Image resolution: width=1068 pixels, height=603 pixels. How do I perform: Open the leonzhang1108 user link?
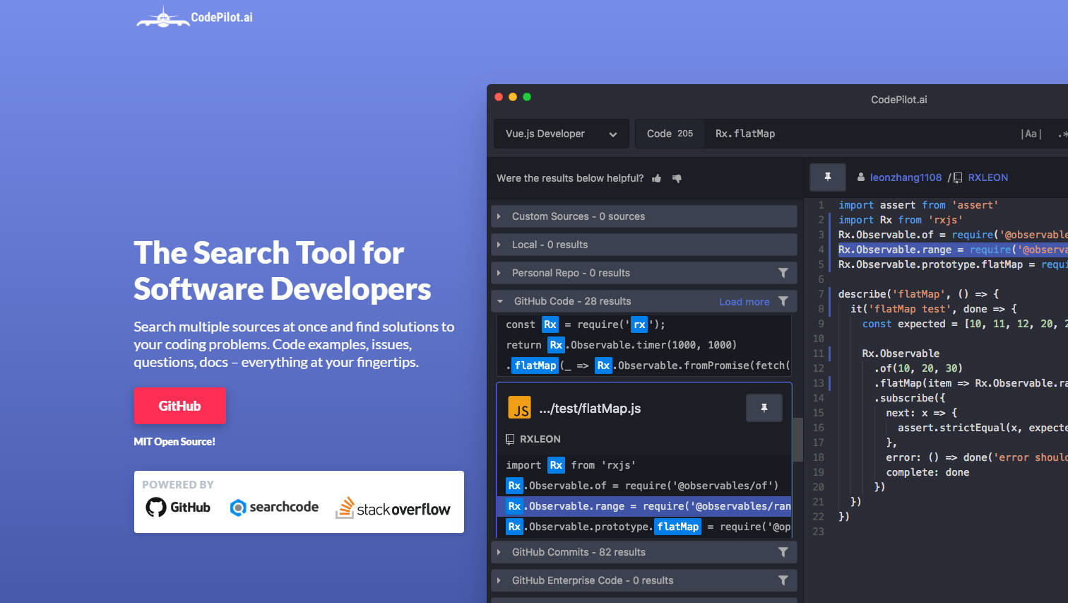click(x=906, y=177)
